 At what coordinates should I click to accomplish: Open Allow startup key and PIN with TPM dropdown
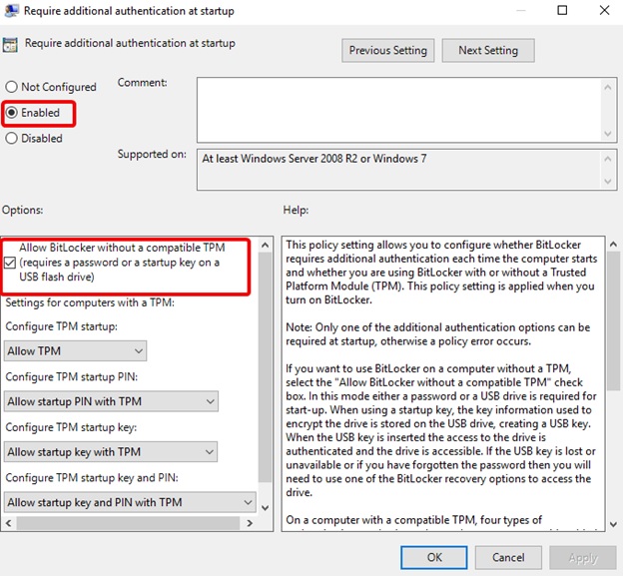[130, 502]
